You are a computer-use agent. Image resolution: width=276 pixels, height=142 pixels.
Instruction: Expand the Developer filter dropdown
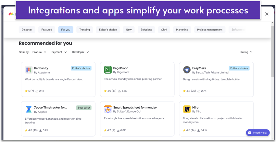point(81,52)
